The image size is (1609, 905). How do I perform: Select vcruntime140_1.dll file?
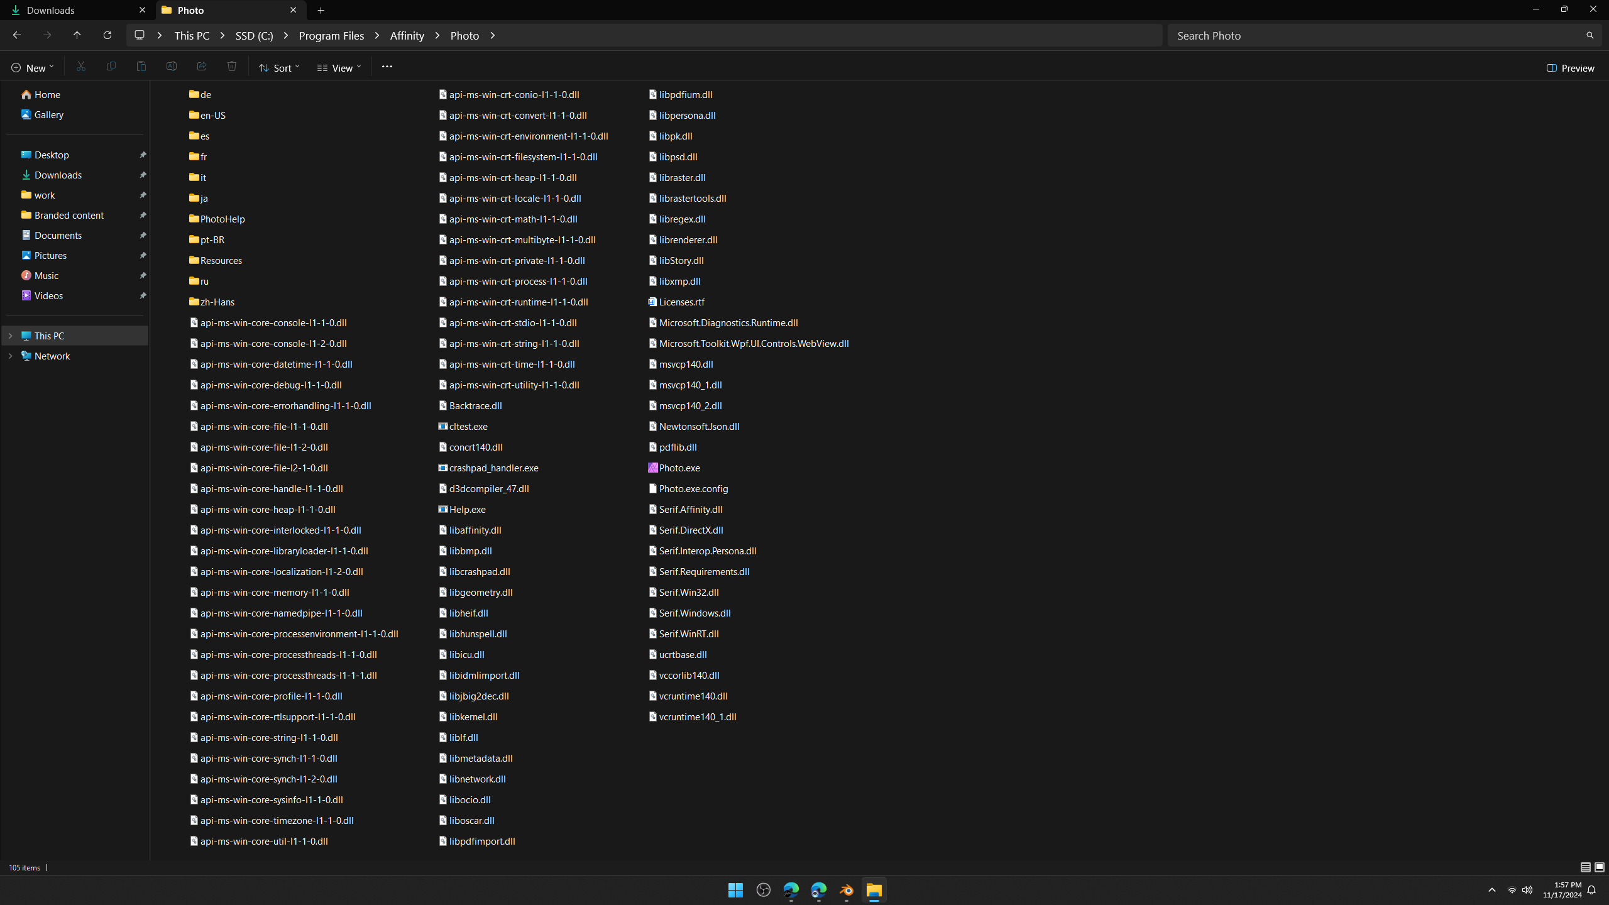pyautogui.click(x=693, y=716)
